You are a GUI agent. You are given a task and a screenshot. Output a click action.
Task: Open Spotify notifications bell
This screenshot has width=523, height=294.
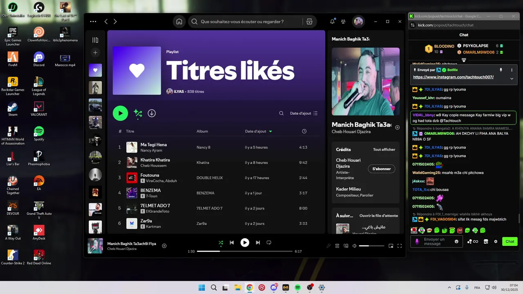332,21
